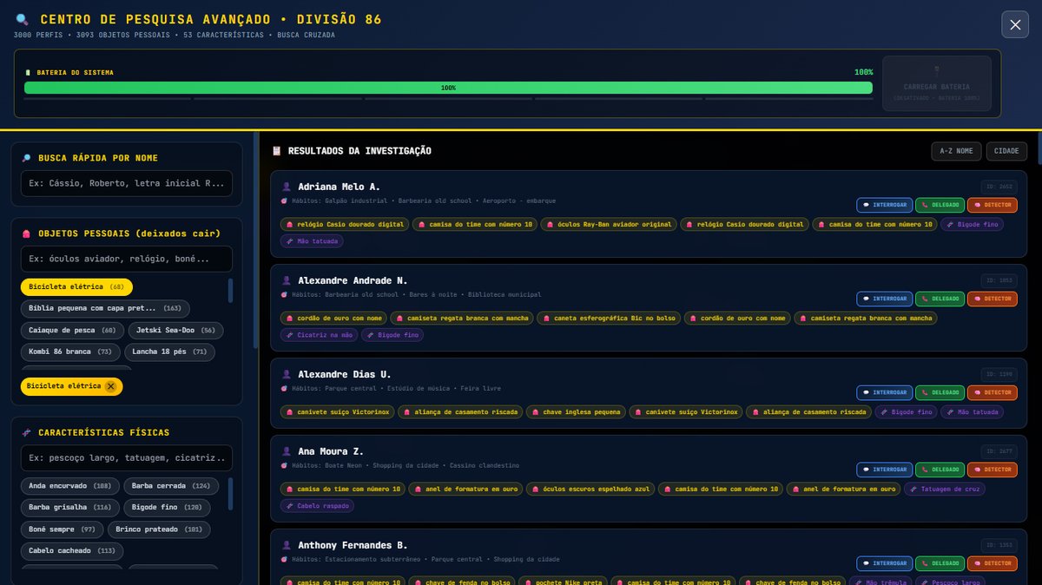Screen dimensions: 1042x585
Task: Call the Delegado for Anthony Fernandes B.
Action: point(940,563)
